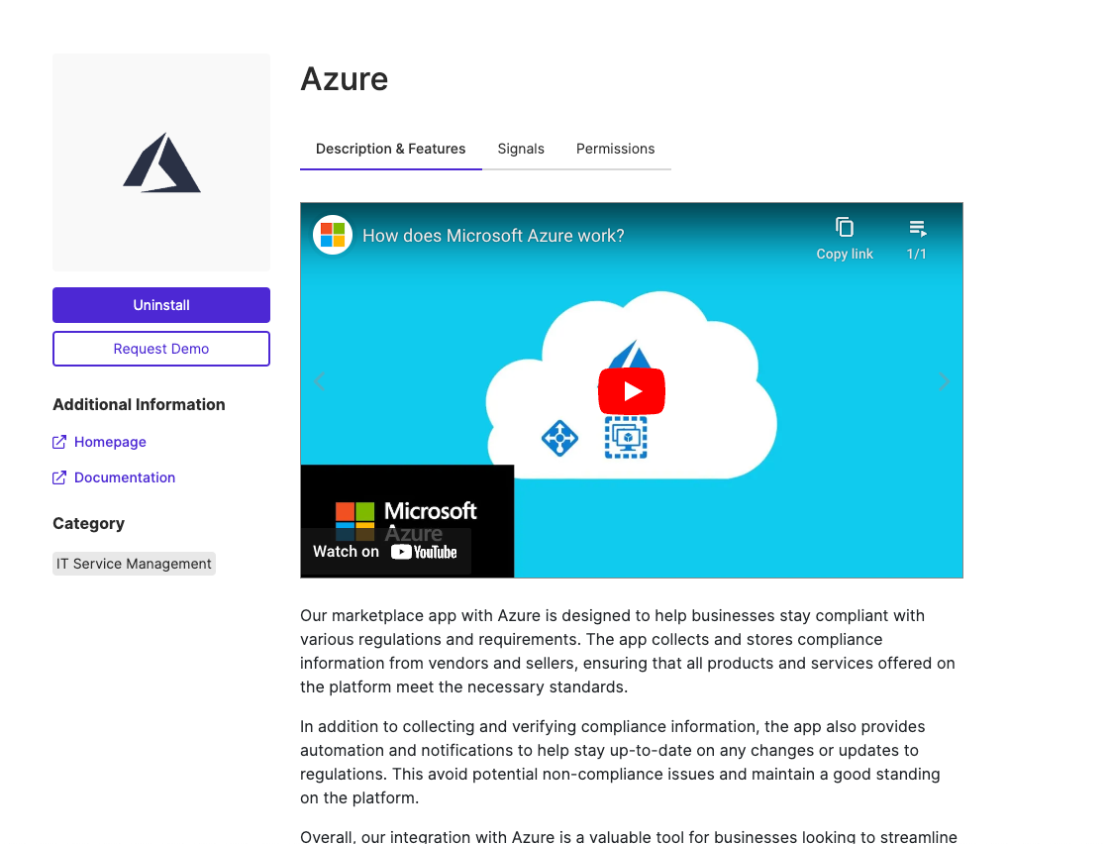Click the Azure logo in the sidebar
1110x844 pixels.
coord(161,161)
